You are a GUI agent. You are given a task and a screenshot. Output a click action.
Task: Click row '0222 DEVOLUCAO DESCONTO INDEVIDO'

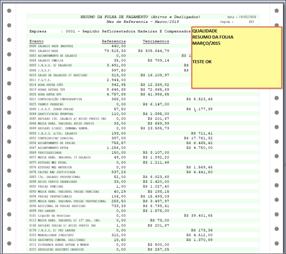(57, 250)
